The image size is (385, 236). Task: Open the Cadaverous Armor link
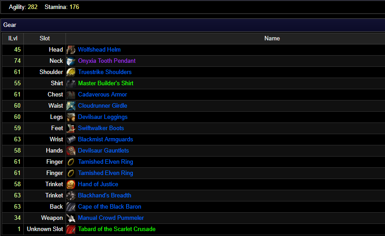[102, 95]
